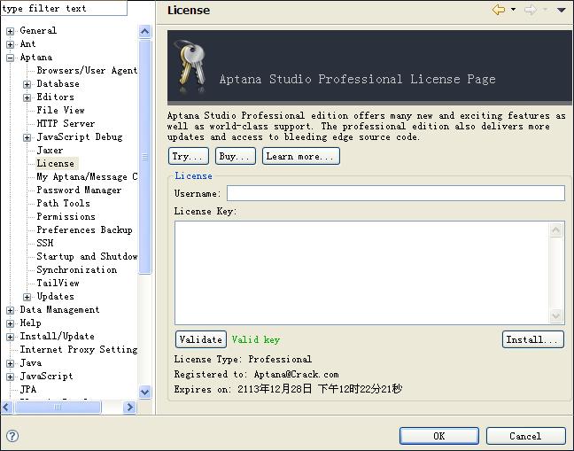Viewport: 574px width, 451px height.
Task: Select Browsers/User Agent preference page
Action: coord(87,70)
